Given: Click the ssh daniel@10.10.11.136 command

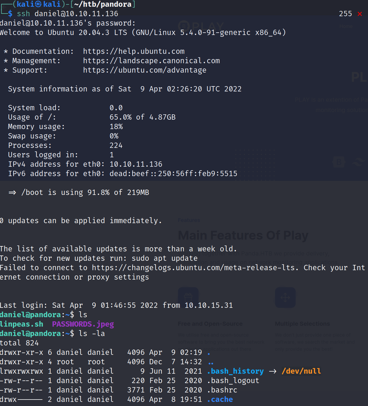Looking at the screenshot, I should click(67, 14).
